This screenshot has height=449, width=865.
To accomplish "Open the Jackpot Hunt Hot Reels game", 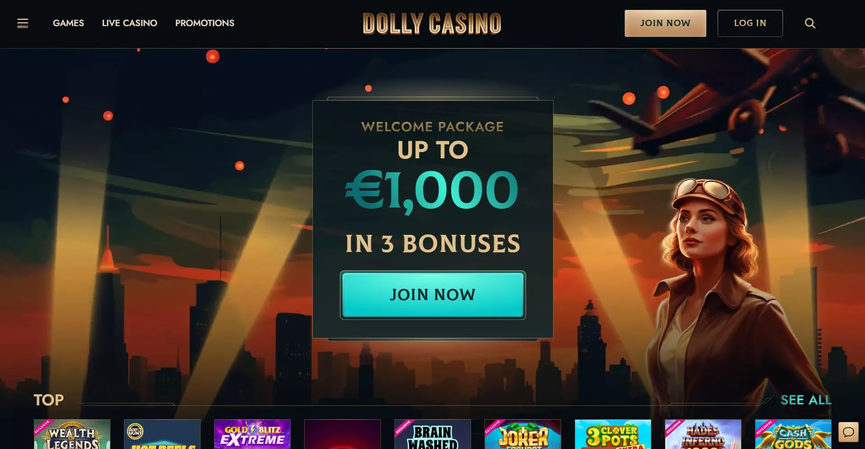I will (x=162, y=434).
